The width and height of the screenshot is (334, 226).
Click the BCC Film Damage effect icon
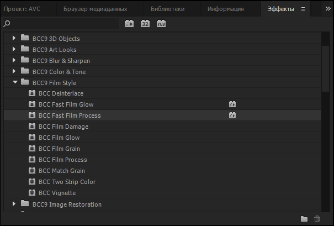click(32, 127)
